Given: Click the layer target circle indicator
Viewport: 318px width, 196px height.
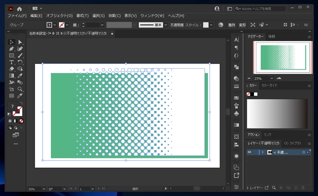Looking at the screenshot, I should [x=304, y=152].
